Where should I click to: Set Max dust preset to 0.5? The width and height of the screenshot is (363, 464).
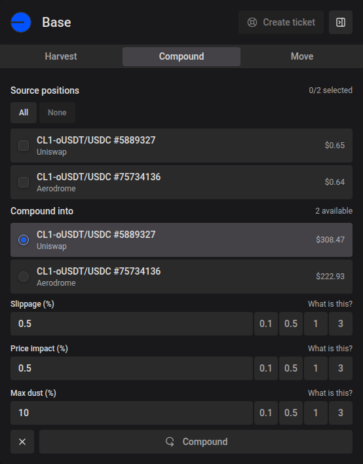[x=291, y=413]
